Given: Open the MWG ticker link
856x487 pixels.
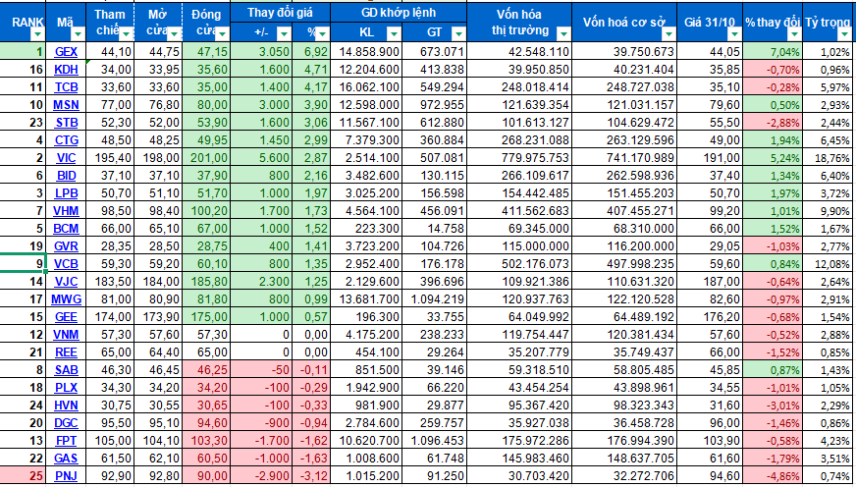Looking at the screenshot, I should coord(66,299).
